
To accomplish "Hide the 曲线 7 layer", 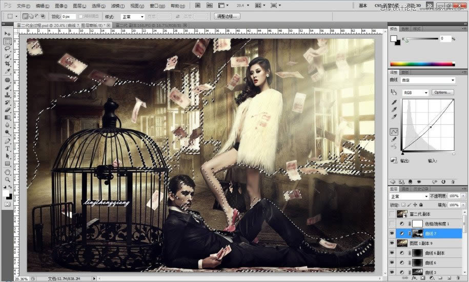I will click(x=393, y=233).
